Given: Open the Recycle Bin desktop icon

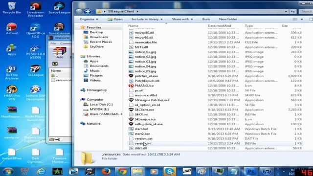Looking at the screenshot, I should (12, 8).
